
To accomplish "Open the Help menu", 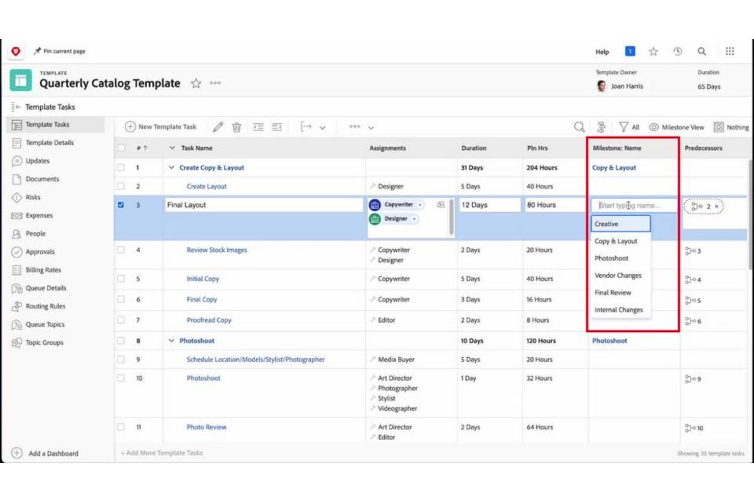I will [x=602, y=52].
